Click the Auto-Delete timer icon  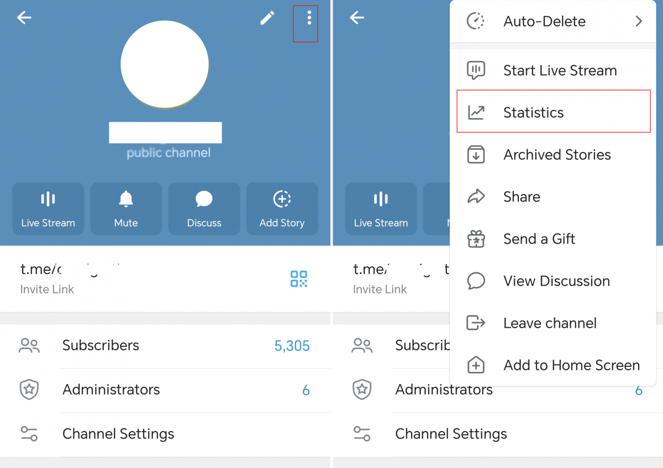click(x=476, y=22)
